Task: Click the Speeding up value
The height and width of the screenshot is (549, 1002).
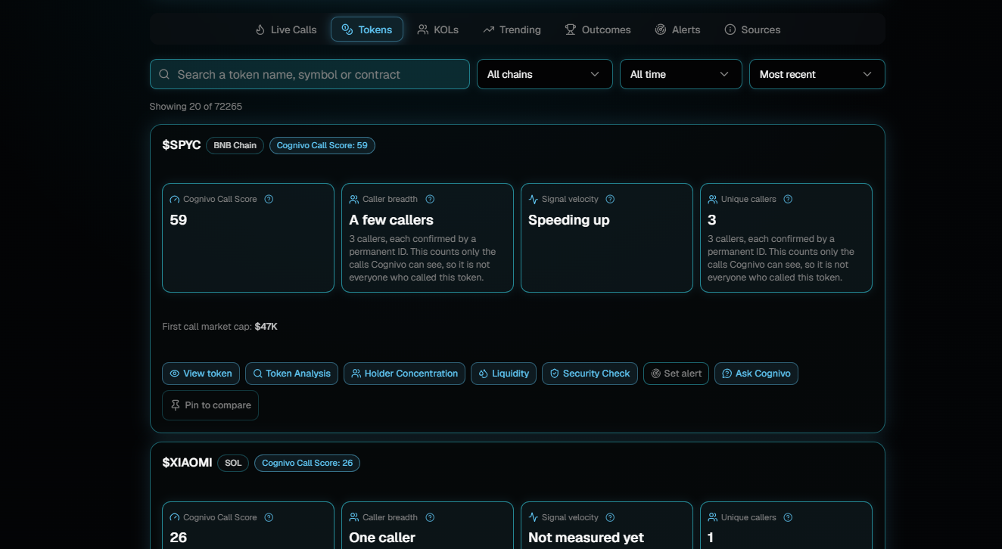Action: point(569,220)
